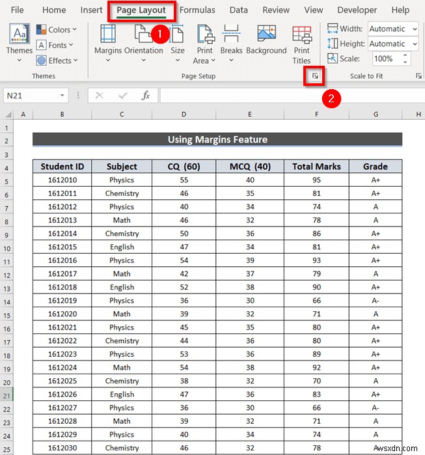Select column G header

coord(376,115)
